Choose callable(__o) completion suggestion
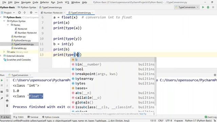 [x=113, y=98]
